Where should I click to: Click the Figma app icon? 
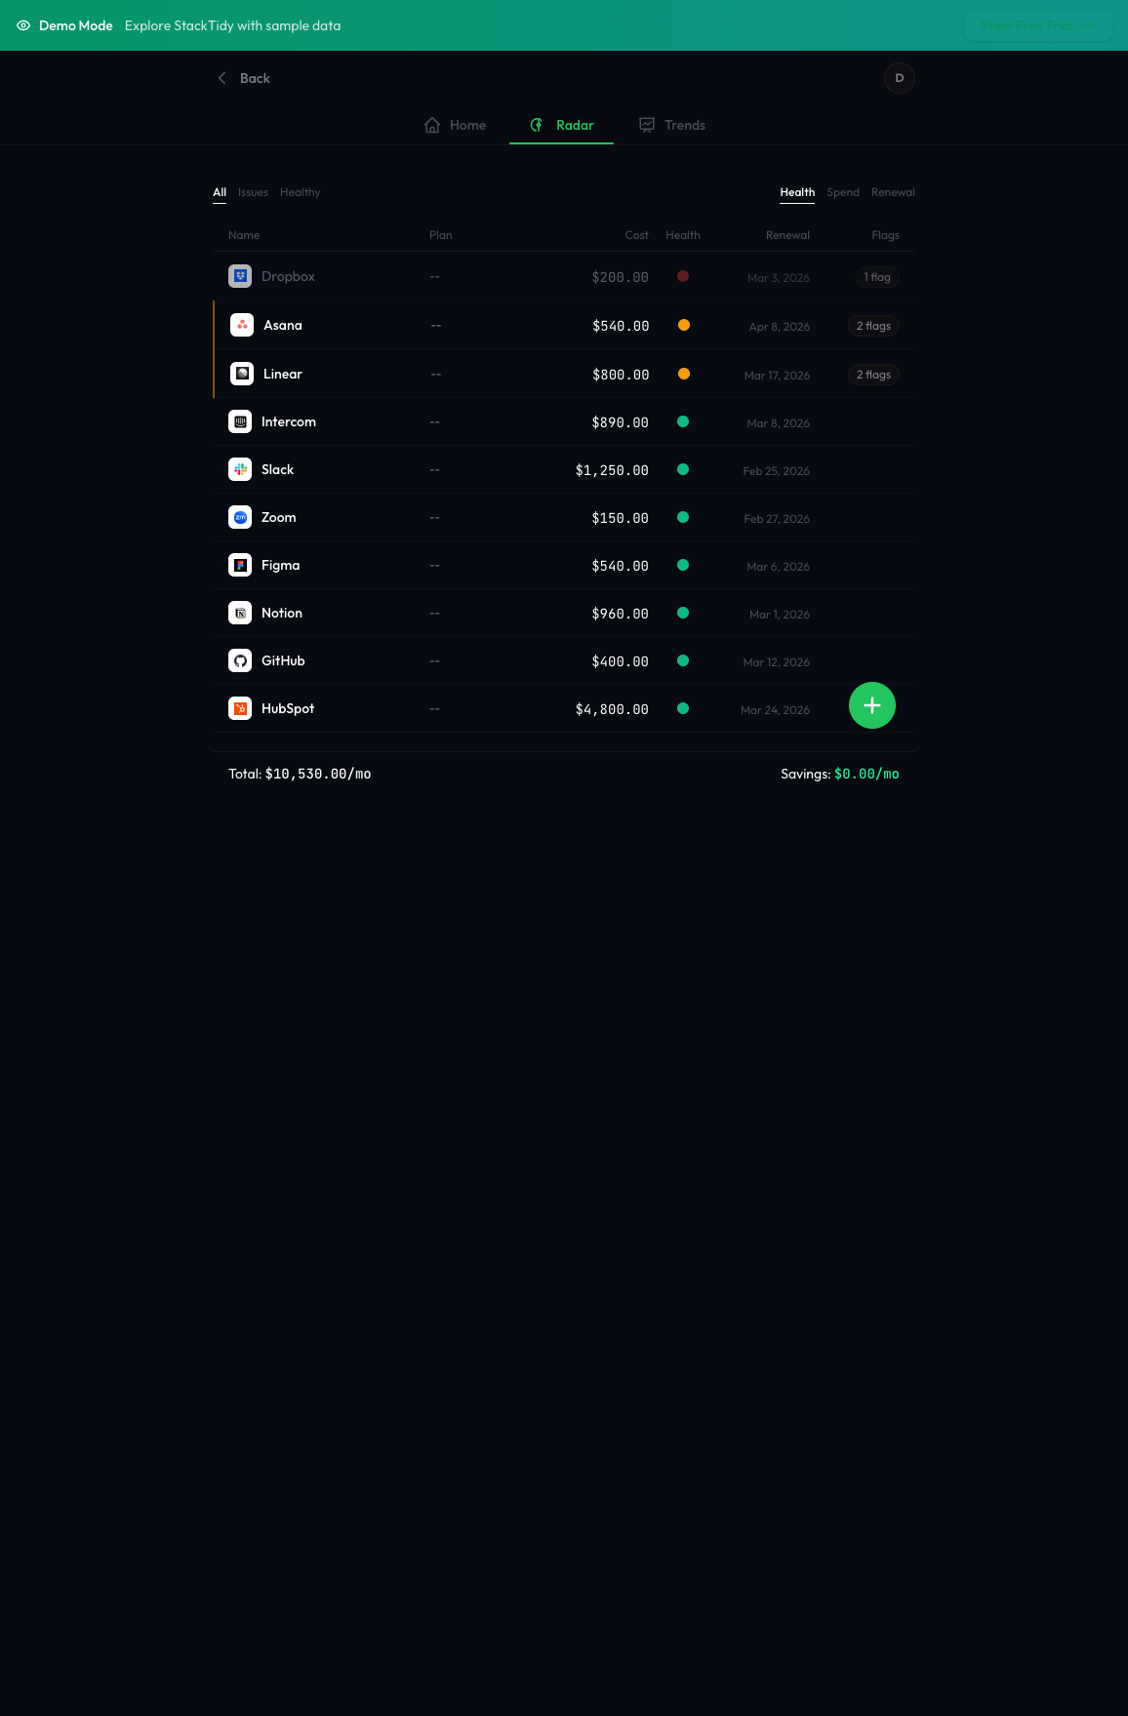(x=240, y=565)
